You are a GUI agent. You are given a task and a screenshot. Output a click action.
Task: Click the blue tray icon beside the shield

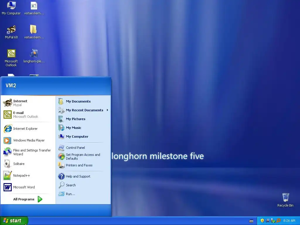[x=267, y=221]
